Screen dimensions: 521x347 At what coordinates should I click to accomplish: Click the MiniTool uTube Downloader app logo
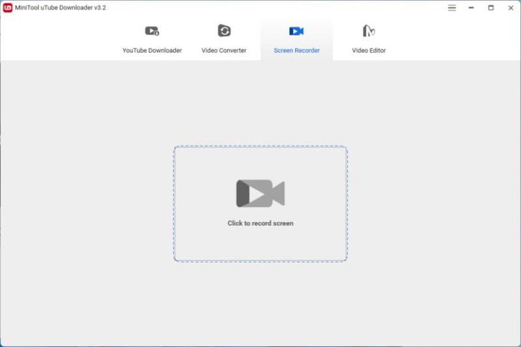pos(8,8)
